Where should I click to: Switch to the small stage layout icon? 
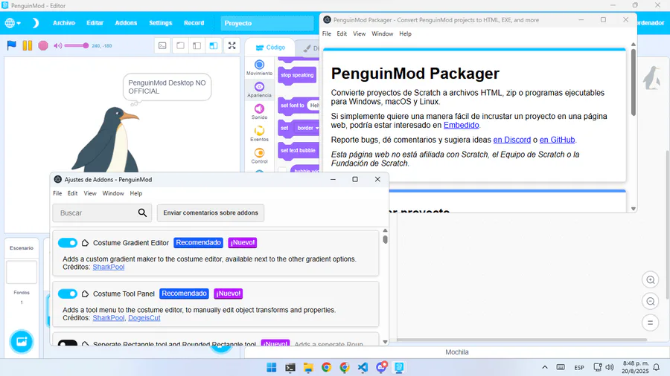[x=180, y=45]
